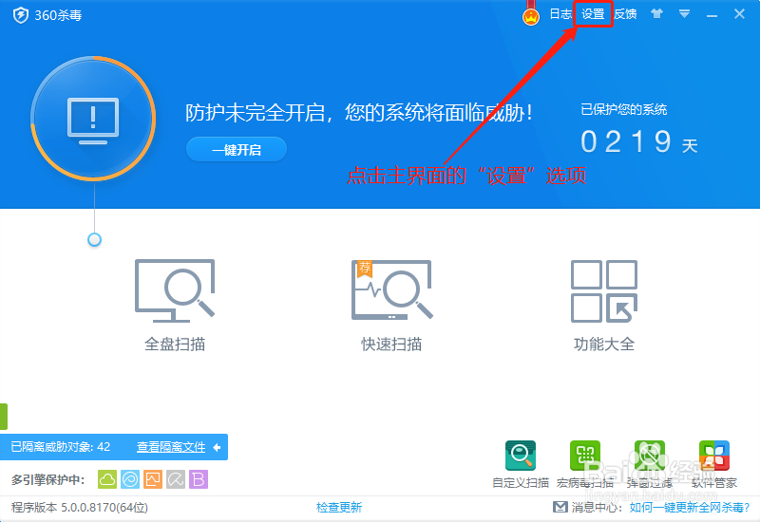Open the 反馈 (Feedback) menu item
Image resolution: width=760 pixels, height=522 pixels.
coord(625,14)
